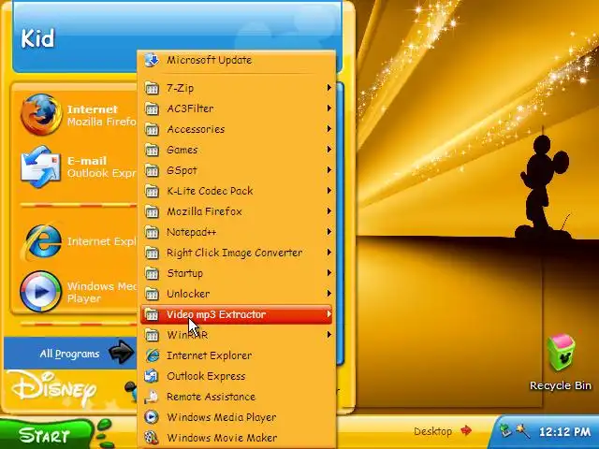599x449 pixels.
Task: Click the Kid user name header
Action: click(37, 38)
